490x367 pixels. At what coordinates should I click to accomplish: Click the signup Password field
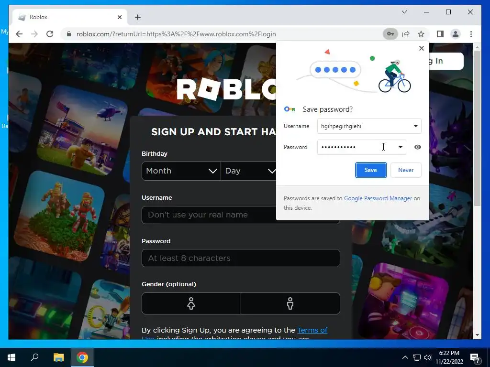[x=241, y=258]
